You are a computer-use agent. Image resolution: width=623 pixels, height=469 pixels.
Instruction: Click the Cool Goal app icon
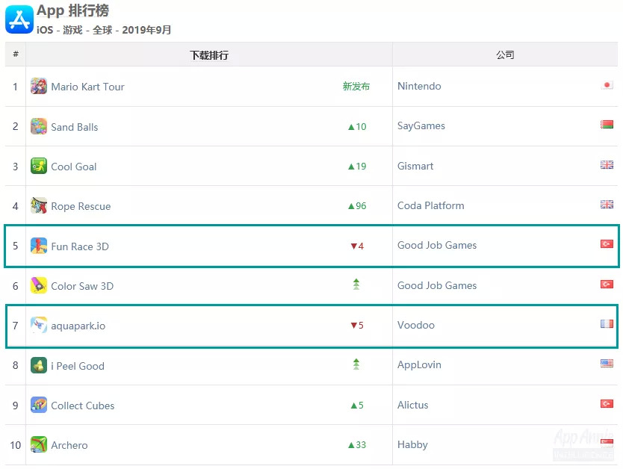39,167
